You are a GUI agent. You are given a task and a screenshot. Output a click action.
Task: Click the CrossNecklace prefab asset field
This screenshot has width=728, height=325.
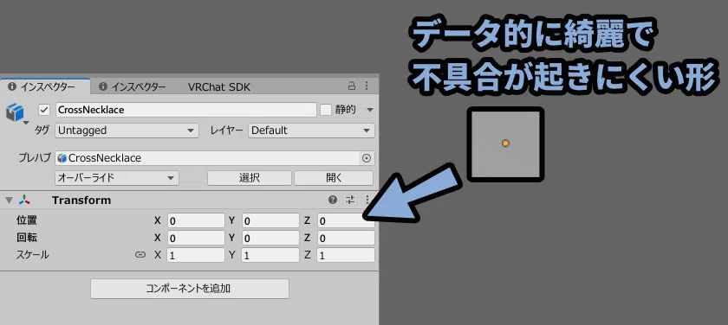coord(207,158)
